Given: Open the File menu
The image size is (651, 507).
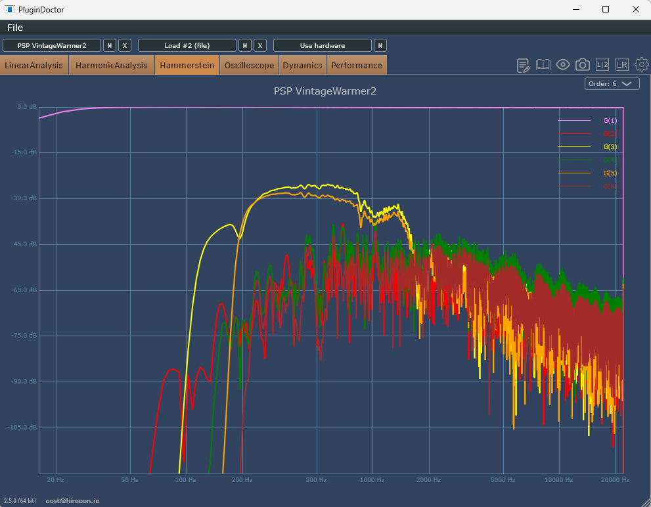Looking at the screenshot, I should 15,28.
